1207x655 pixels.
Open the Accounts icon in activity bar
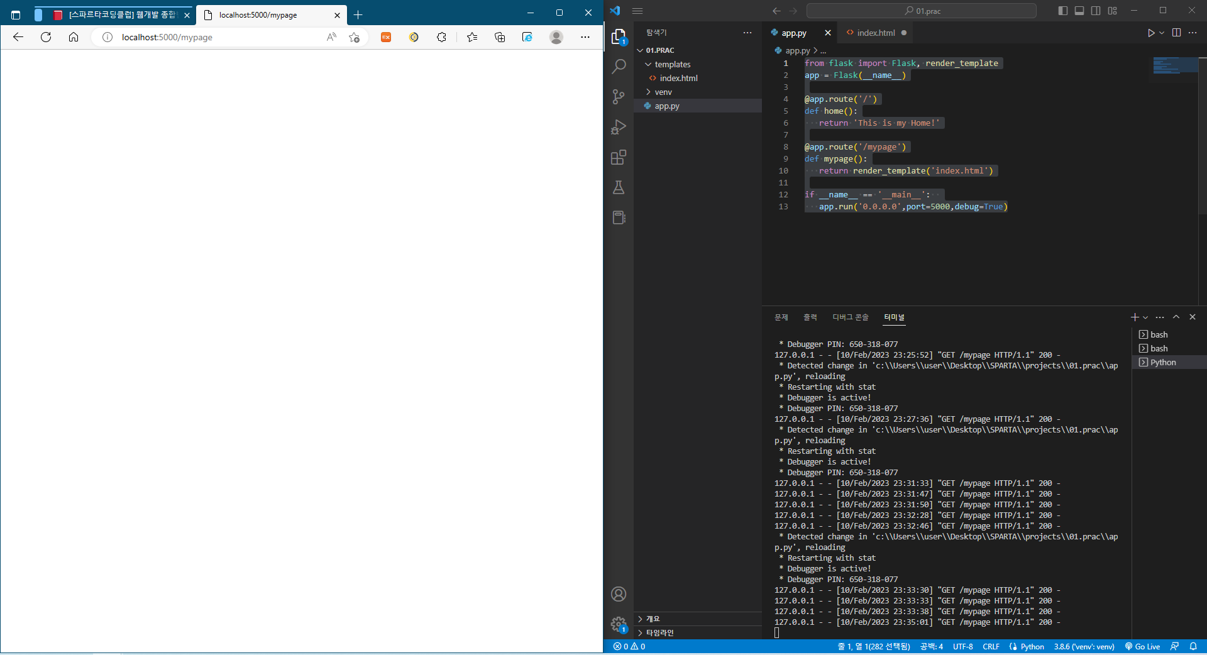pyautogui.click(x=619, y=594)
